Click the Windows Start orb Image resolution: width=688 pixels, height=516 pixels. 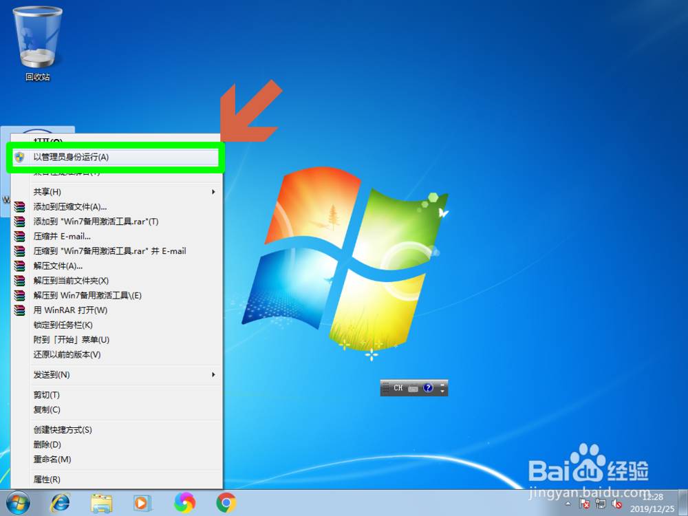click(x=18, y=503)
